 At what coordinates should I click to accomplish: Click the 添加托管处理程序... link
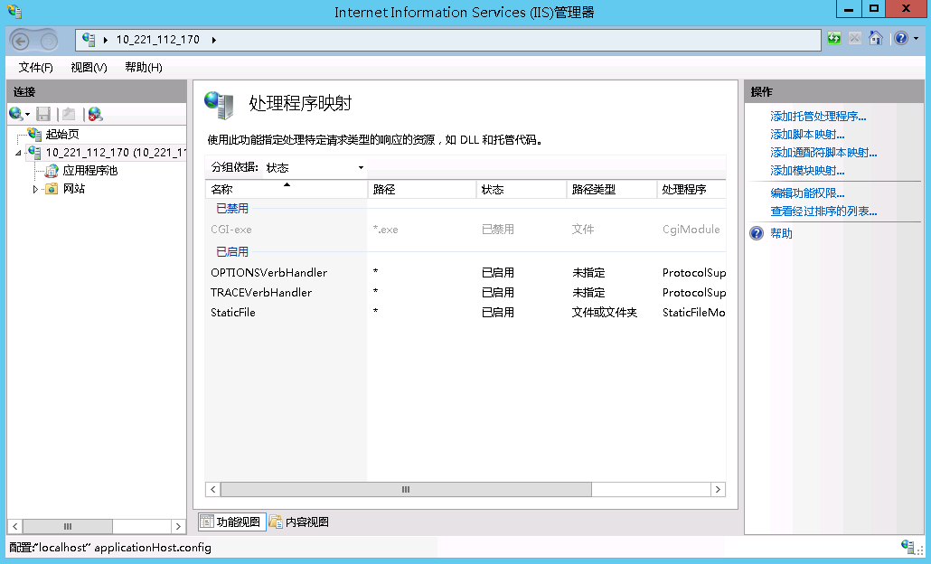pyautogui.click(x=818, y=117)
